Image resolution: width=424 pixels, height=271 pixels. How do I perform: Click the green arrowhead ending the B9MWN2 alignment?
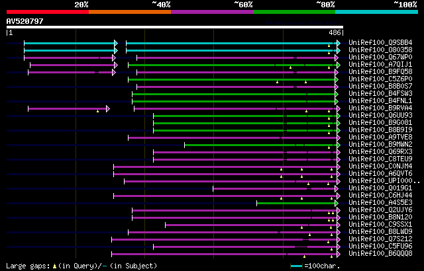pyautogui.click(x=339, y=145)
